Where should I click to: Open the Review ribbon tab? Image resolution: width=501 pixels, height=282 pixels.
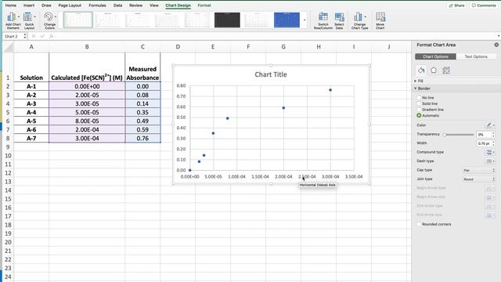(x=135, y=5)
